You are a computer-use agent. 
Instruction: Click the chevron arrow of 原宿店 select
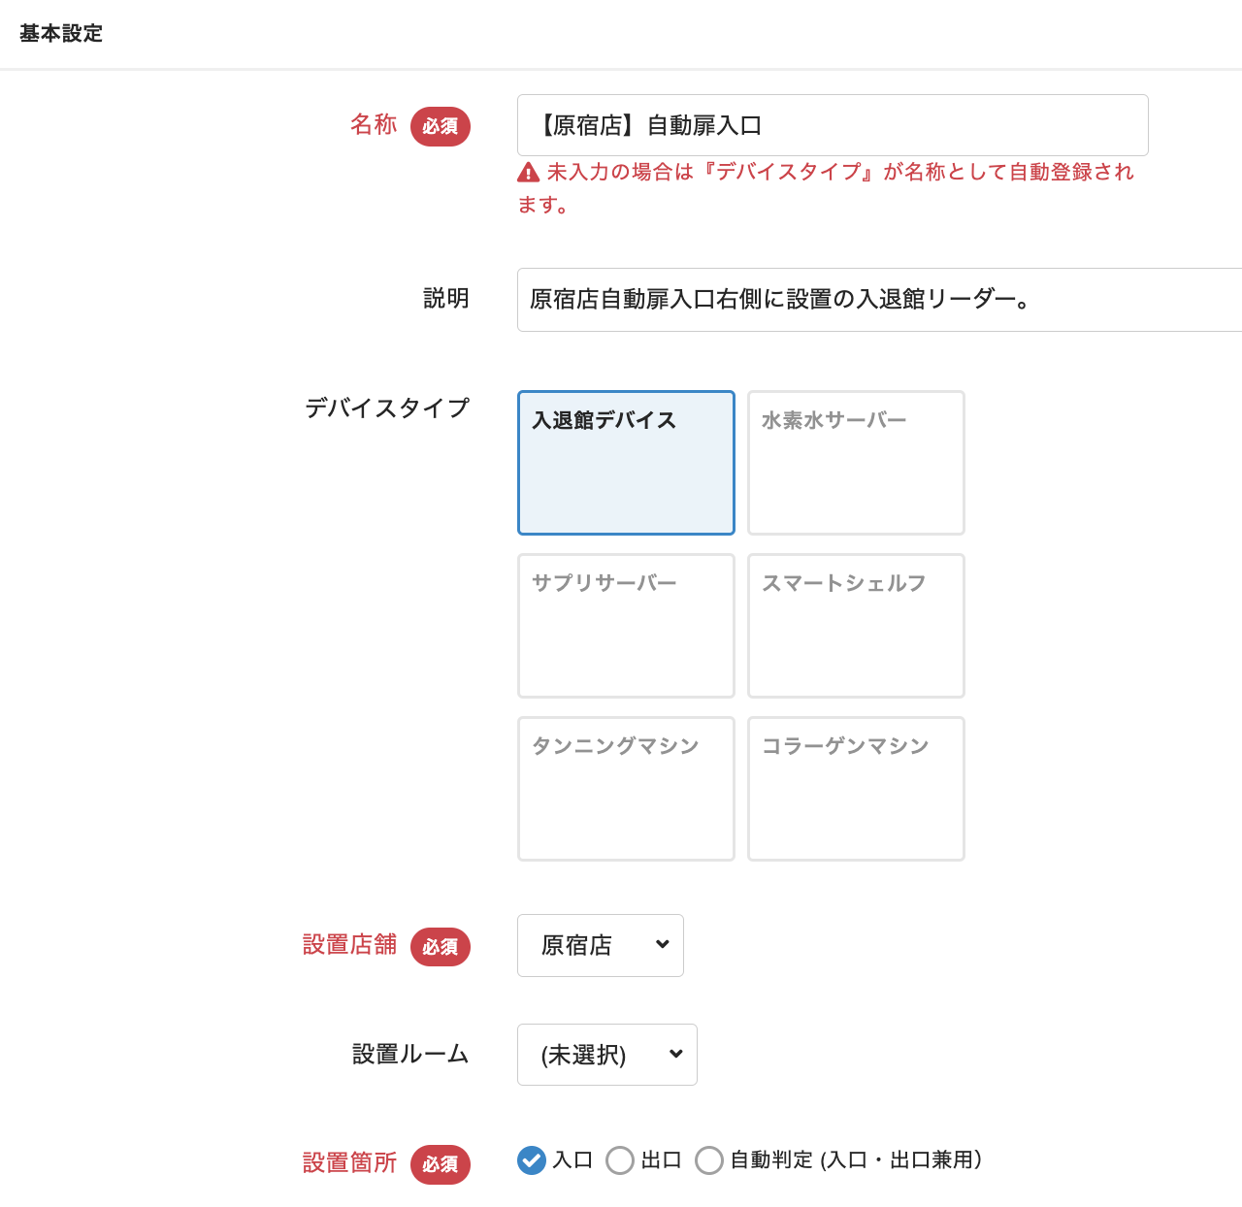[x=663, y=944]
